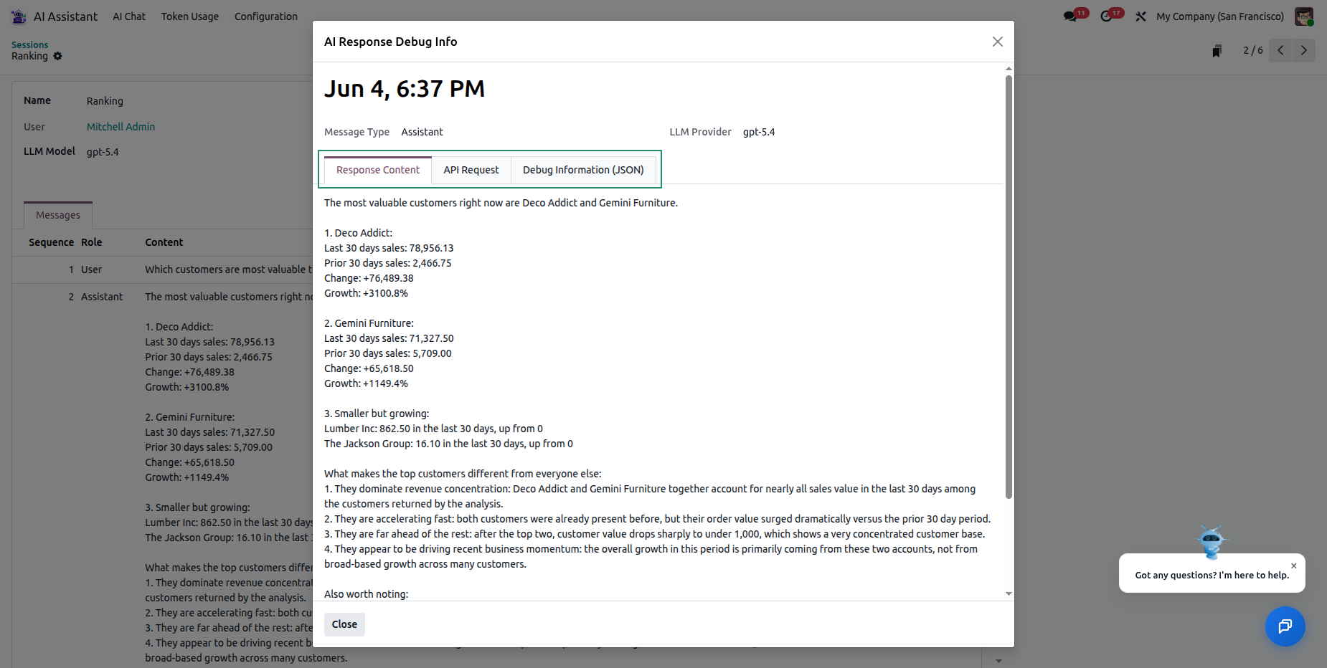The width and height of the screenshot is (1327, 668).
Task: Open the Token Usage menu
Action: (190, 16)
